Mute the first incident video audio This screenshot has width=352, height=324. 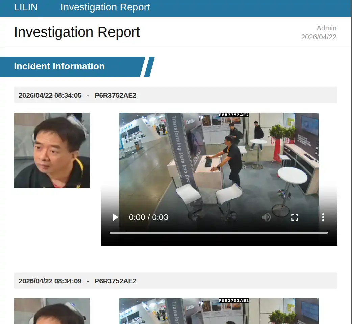(x=266, y=217)
